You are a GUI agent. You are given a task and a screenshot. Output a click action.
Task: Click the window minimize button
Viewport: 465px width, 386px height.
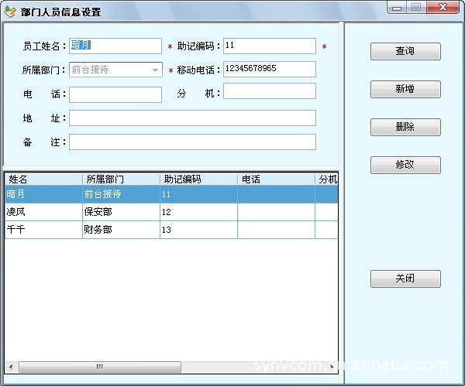tap(398, 9)
